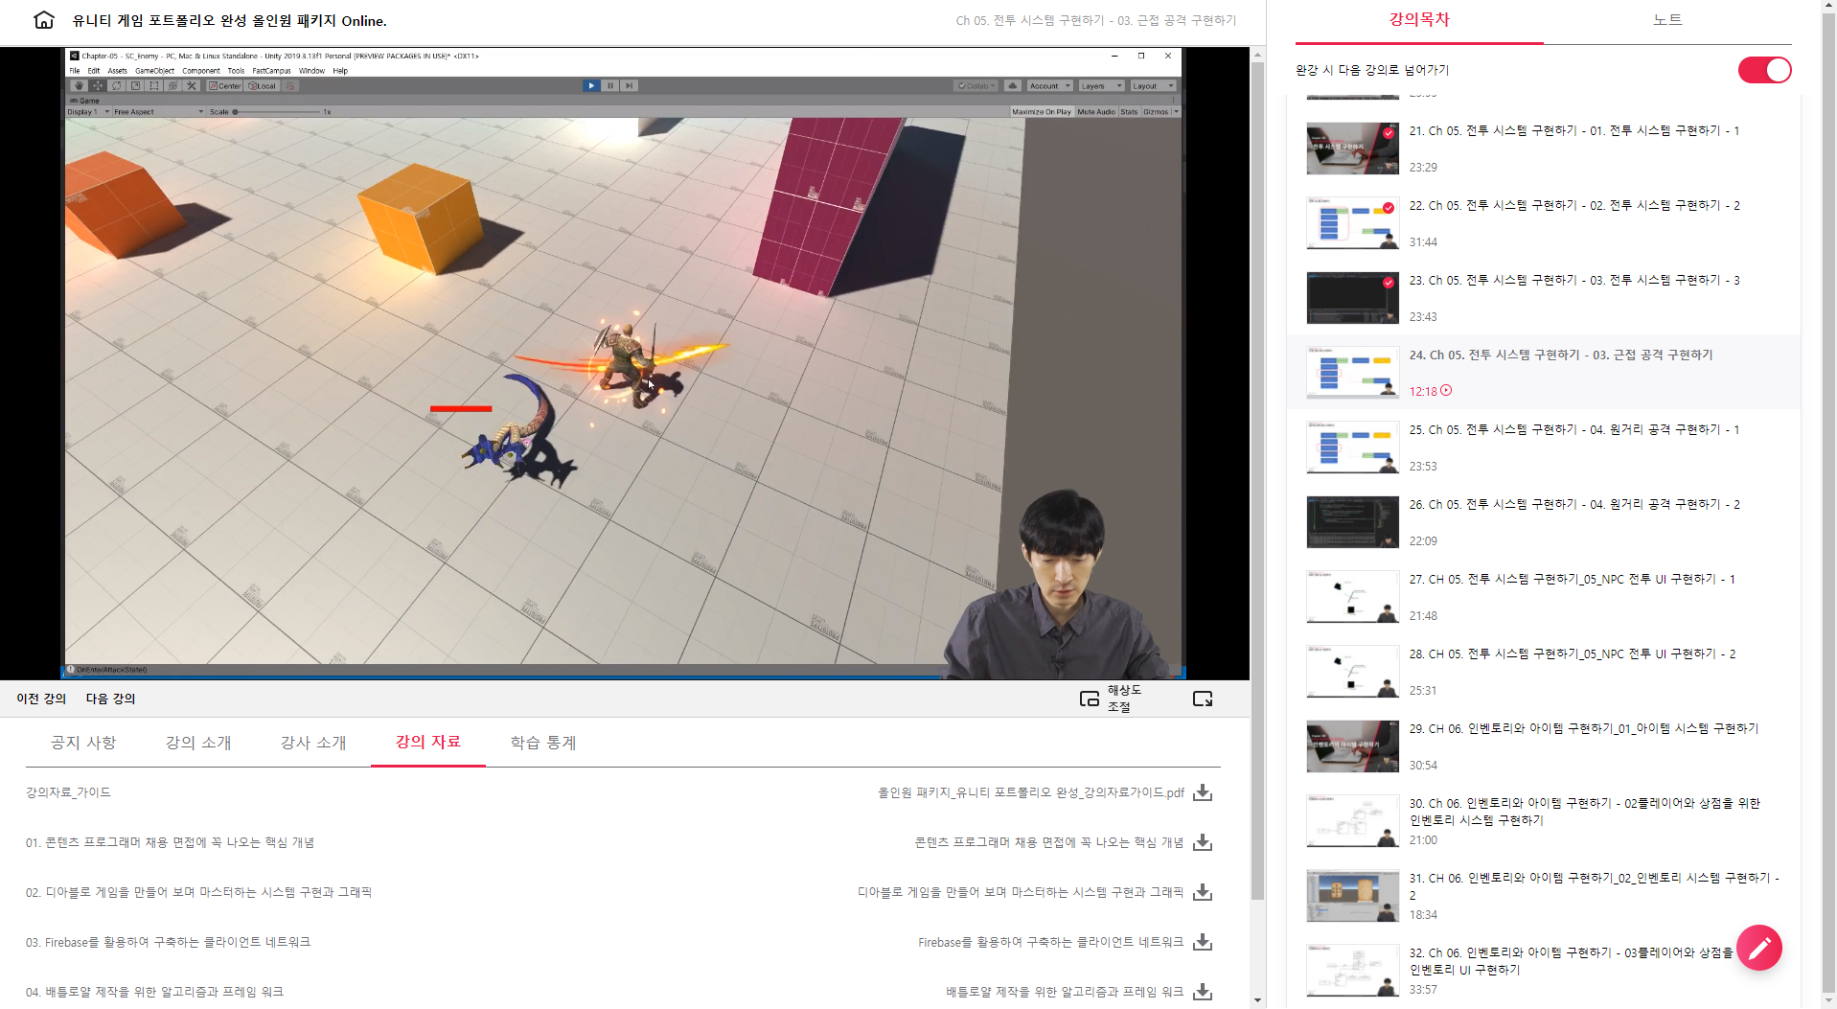Viewport: 1837px width, 1009px height.
Task: Download 강의자료_가이드 pdf file
Action: [x=1203, y=792]
